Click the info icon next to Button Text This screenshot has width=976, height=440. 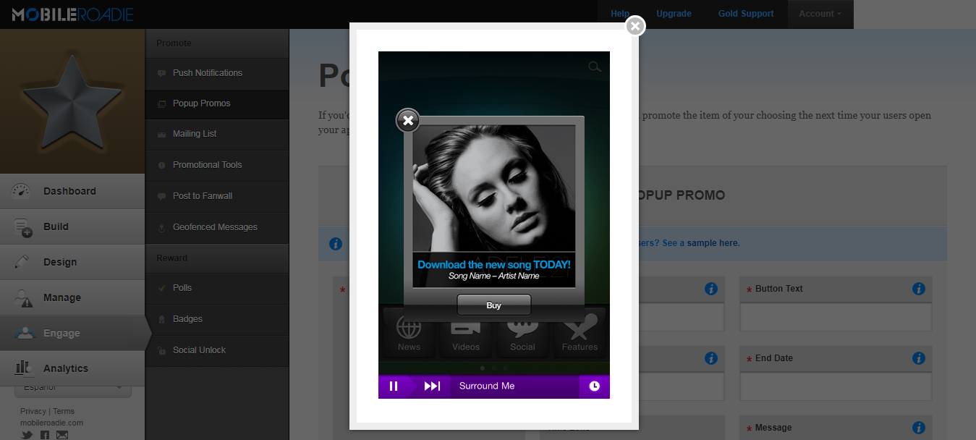[x=919, y=289]
